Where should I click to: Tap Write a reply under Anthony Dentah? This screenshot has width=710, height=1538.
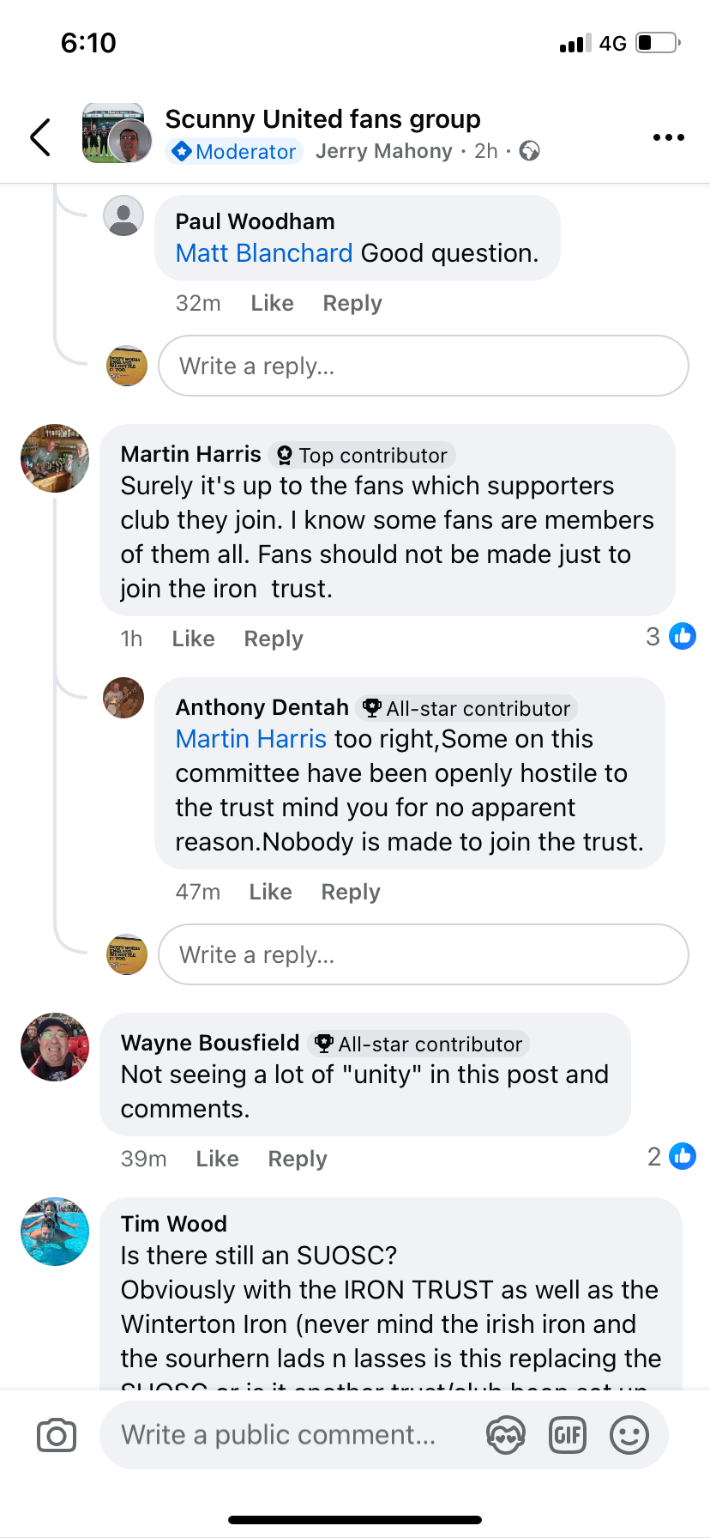click(x=423, y=954)
